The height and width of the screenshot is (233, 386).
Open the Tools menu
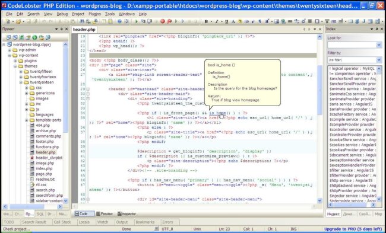coord(109,14)
